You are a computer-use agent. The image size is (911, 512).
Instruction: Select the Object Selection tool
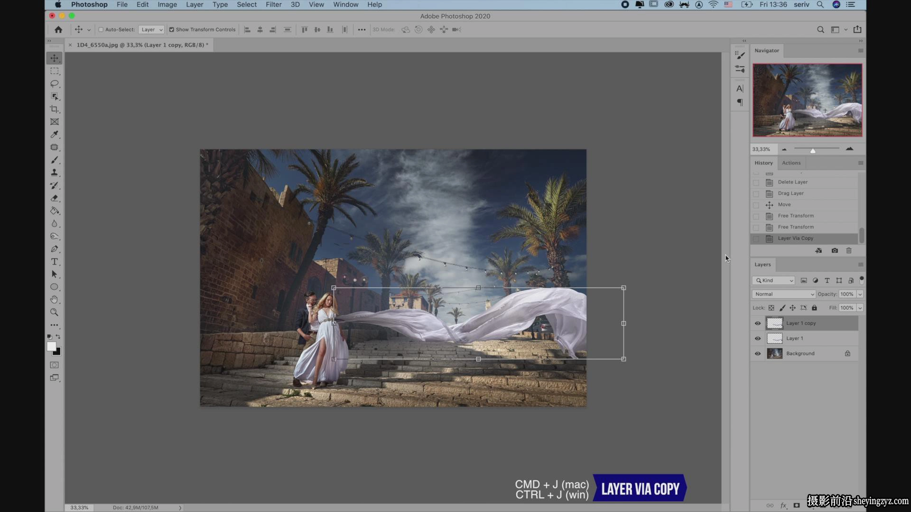55,97
